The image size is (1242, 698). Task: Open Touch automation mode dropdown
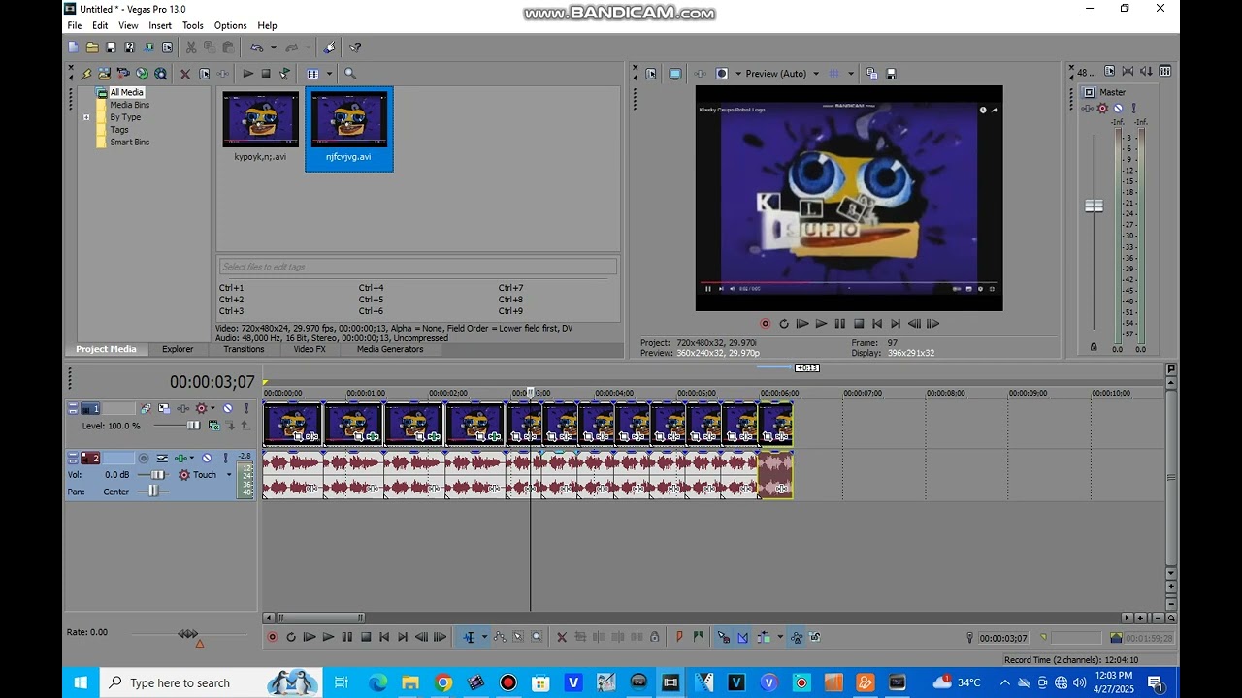tap(229, 475)
